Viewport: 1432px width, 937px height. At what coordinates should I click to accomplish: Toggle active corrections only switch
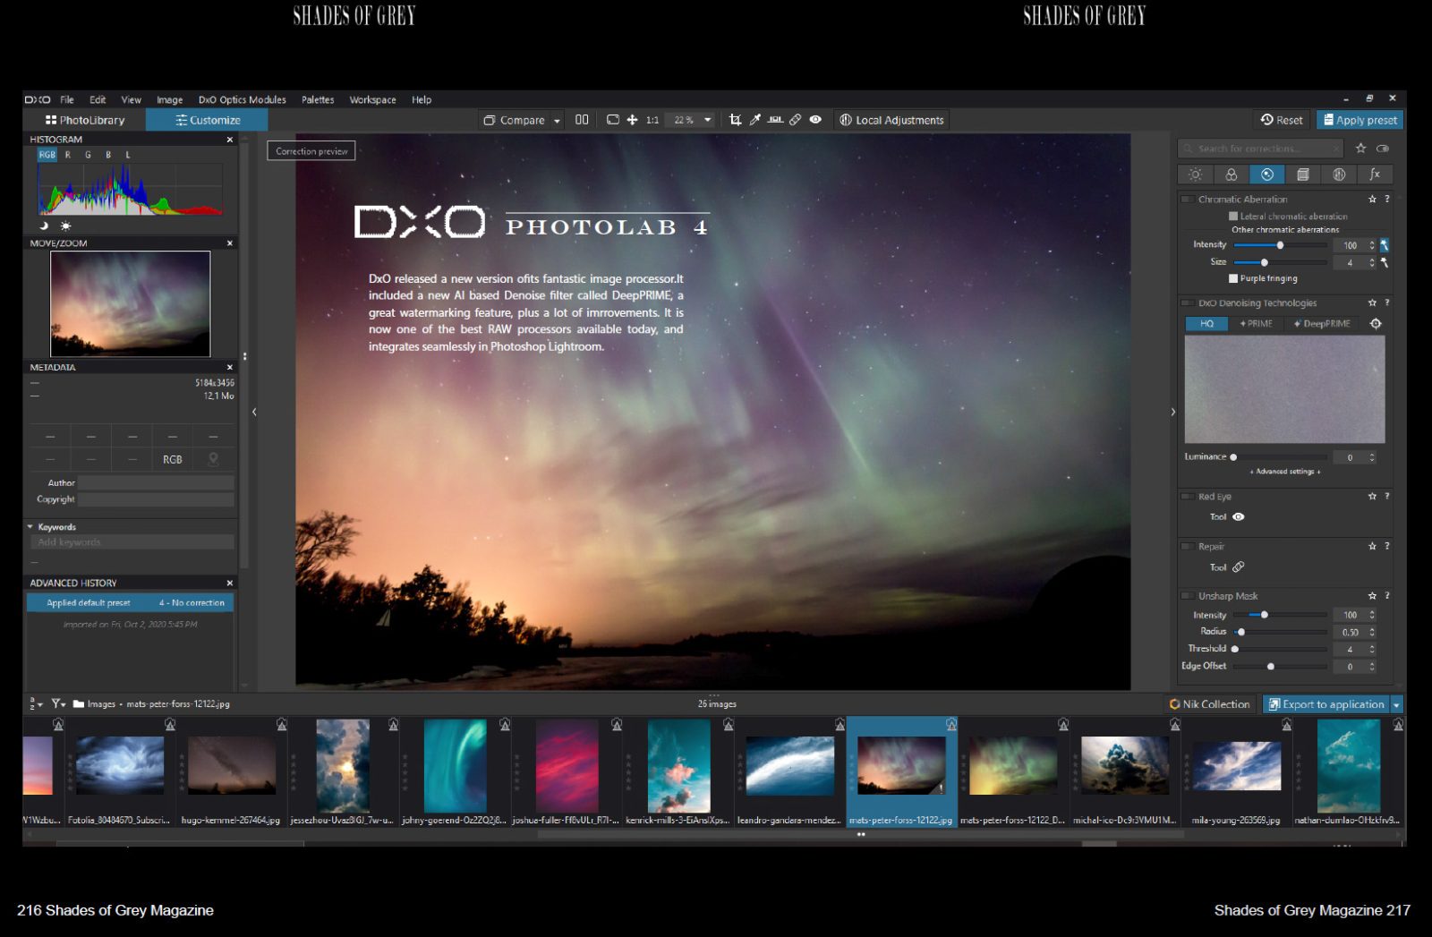[1383, 149]
